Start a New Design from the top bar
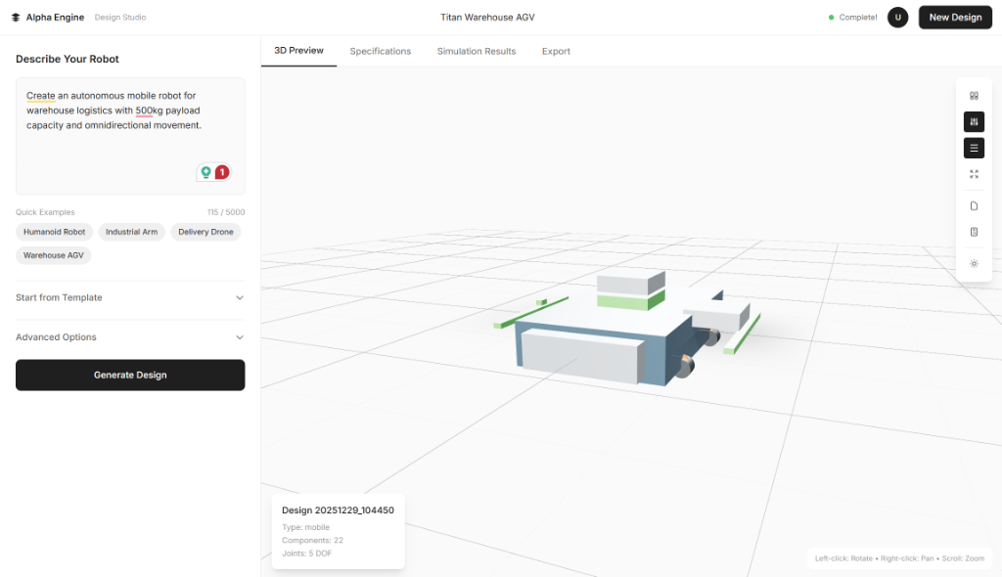Viewport: 1002px width, 577px height. pyautogui.click(x=955, y=17)
